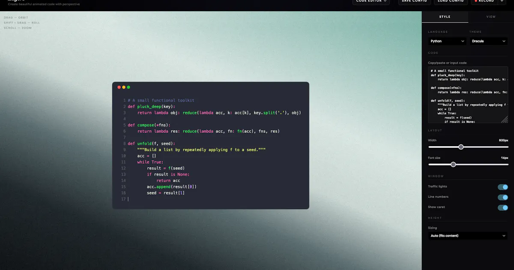This screenshot has width=514, height=270.
Task: Click the docstring "Build a list by repeatedly applying" line
Action: point(201,150)
